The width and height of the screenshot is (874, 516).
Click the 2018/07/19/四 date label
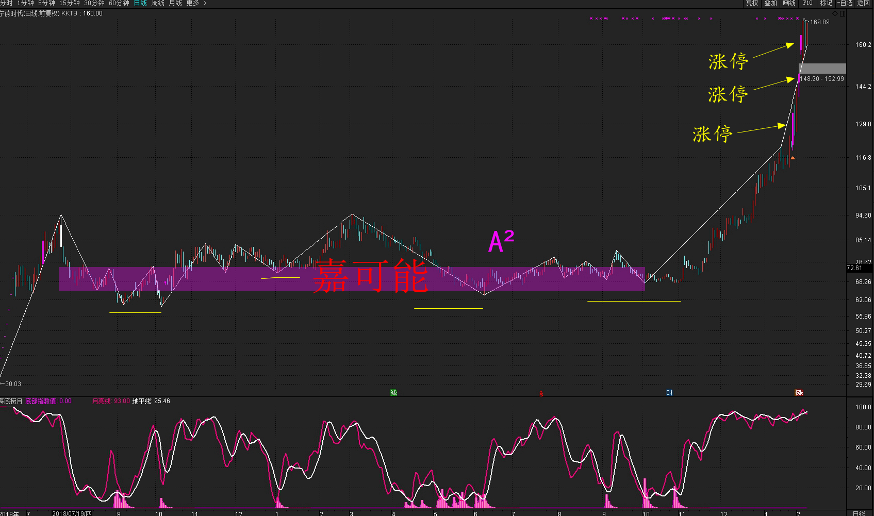(72, 513)
